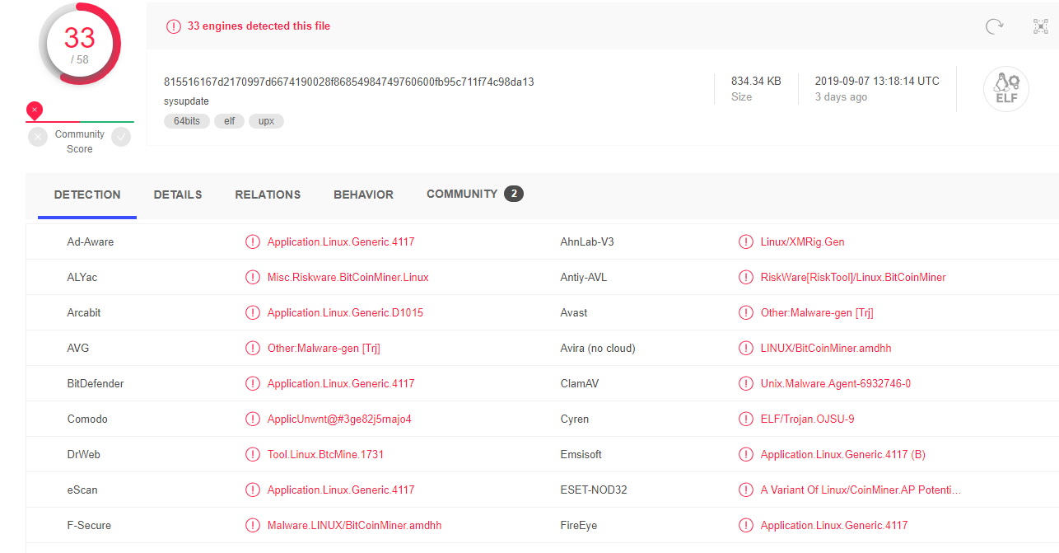This screenshot has height=553, width=1059.
Task: Open the DETECTION tab
Action: pyautogui.click(x=87, y=195)
